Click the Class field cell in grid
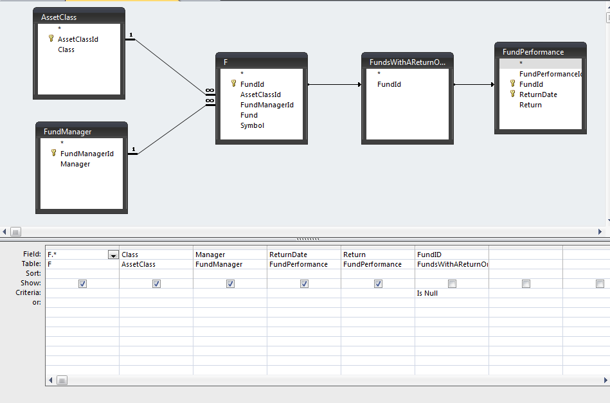The image size is (610, 403). [x=156, y=255]
